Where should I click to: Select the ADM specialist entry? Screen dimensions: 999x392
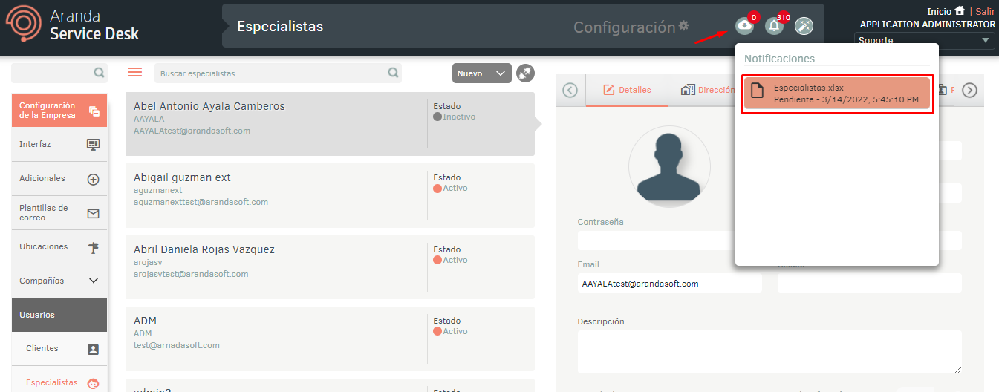click(x=331, y=339)
